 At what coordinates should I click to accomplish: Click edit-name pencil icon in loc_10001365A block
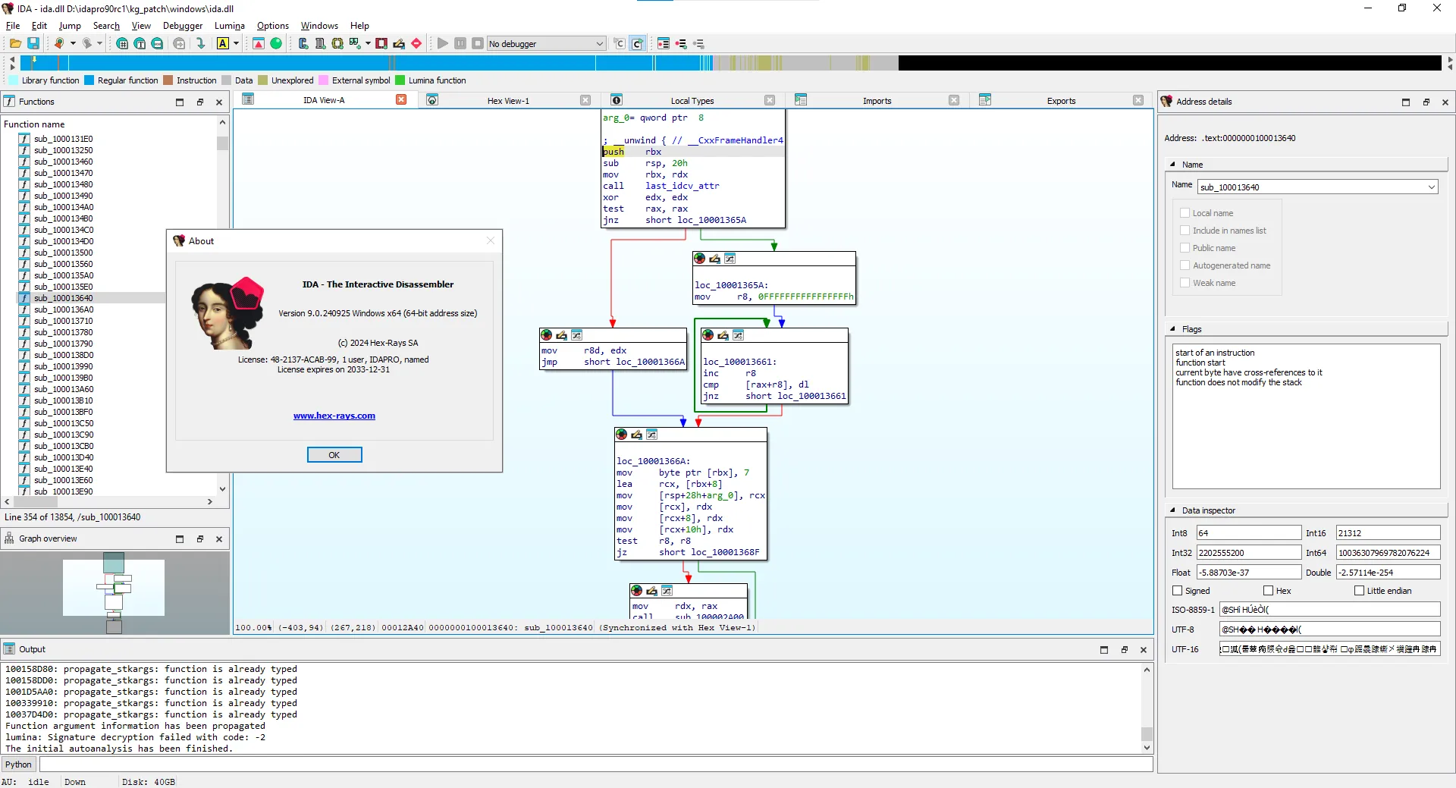714,259
